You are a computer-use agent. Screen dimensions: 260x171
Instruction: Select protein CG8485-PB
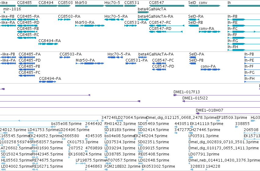(27, 69)
